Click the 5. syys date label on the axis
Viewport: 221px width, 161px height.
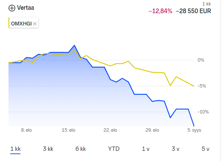click(194, 130)
